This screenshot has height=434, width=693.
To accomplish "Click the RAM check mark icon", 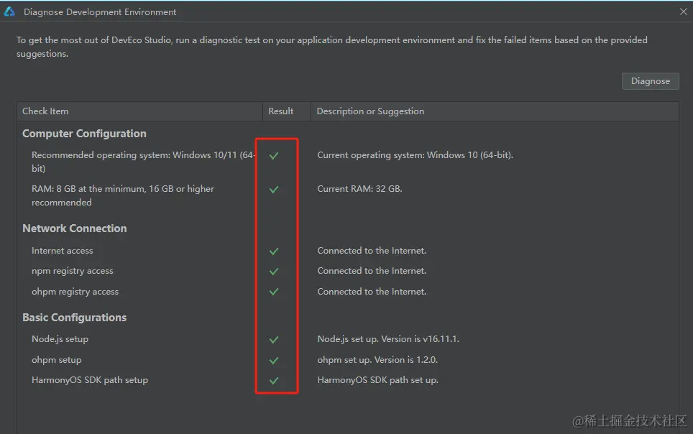I will coord(274,190).
